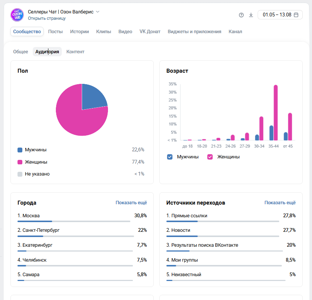Show more traffic sources via Показать ещё
The width and height of the screenshot is (312, 300).
(x=280, y=203)
